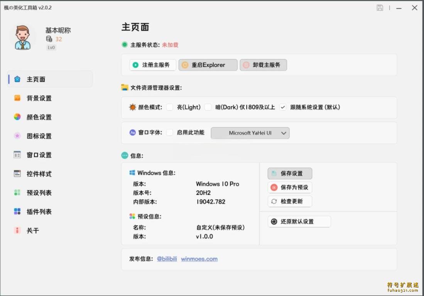Click the 重启Explorer button
Viewport: 424px width, 296px height.
click(208, 65)
